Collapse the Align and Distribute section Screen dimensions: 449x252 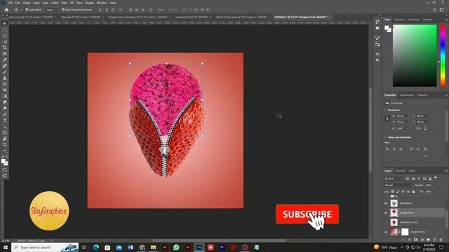(385, 137)
